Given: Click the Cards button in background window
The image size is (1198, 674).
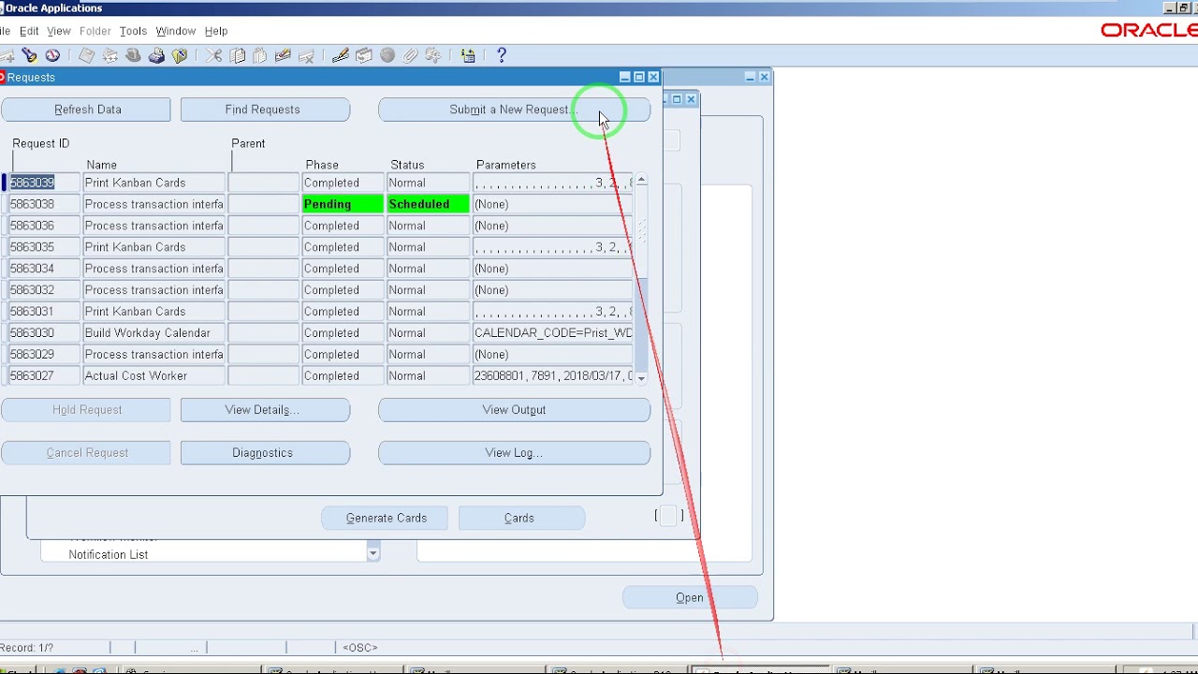Looking at the screenshot, I should tap(521, 518).
